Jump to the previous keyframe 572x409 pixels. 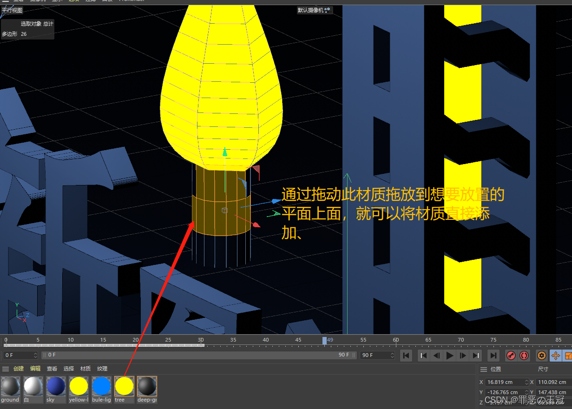423,356
